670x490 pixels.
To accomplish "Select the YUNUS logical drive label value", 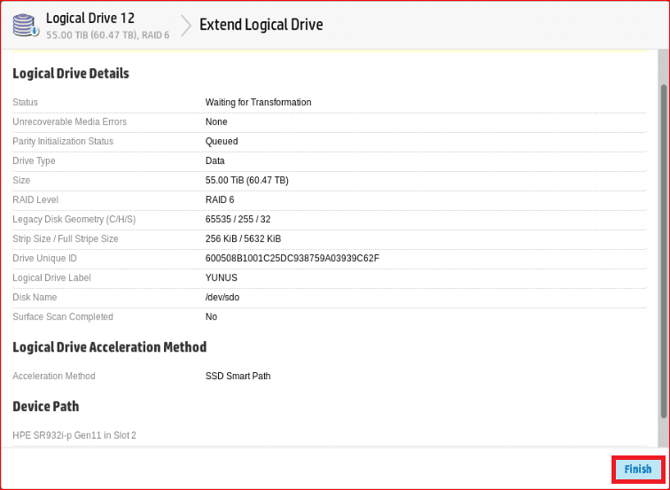I will 222,278.
